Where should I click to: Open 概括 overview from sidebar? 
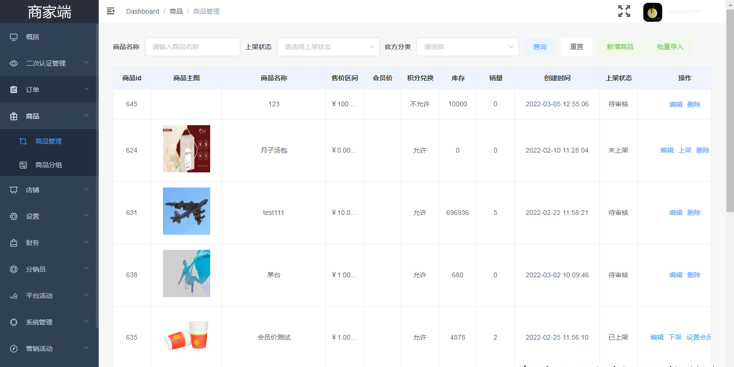point(33,37)
